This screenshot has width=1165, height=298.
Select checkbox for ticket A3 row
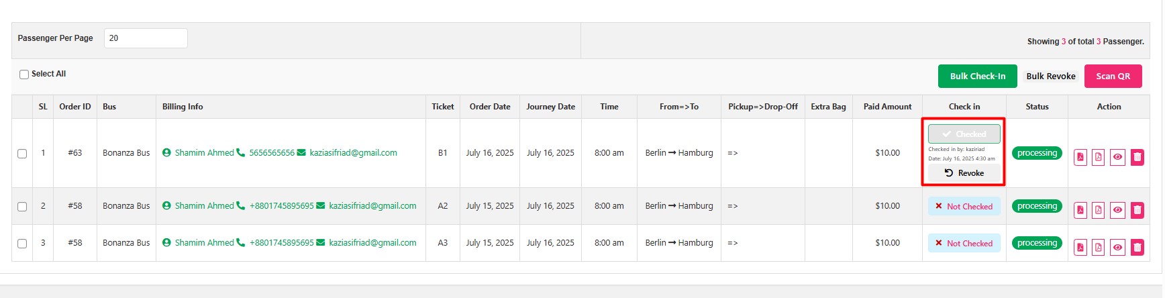click(x=22, y=244)
